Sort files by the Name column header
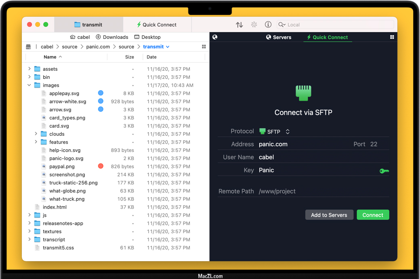This screenshot has width=420, height=279. pyautogui.click(x=50, y=57)
